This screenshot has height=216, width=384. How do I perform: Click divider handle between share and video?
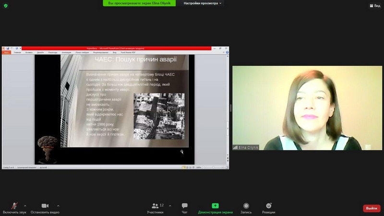point(231,108)
